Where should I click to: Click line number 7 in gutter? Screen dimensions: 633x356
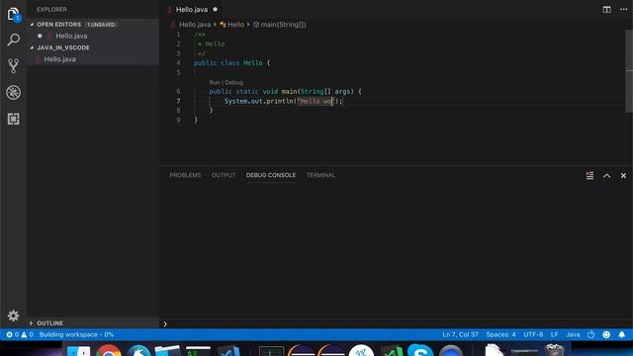pos(178,101)
